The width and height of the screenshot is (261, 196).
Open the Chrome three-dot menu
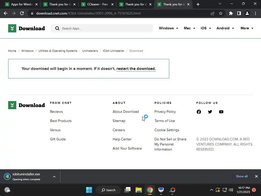255,13
